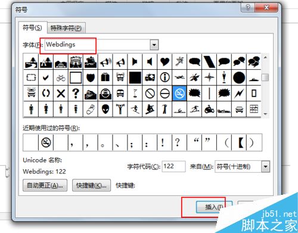298x233 pixels.
Task: Select the bus front symbol in third row
Action: [x=120, y=94]
